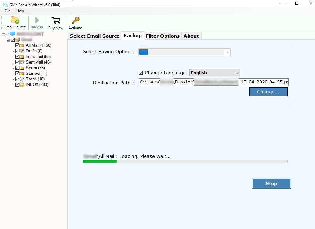Uncheck the Spam (33) checkbox
Screen dimensions: 315x229
(x=17, y=68)
